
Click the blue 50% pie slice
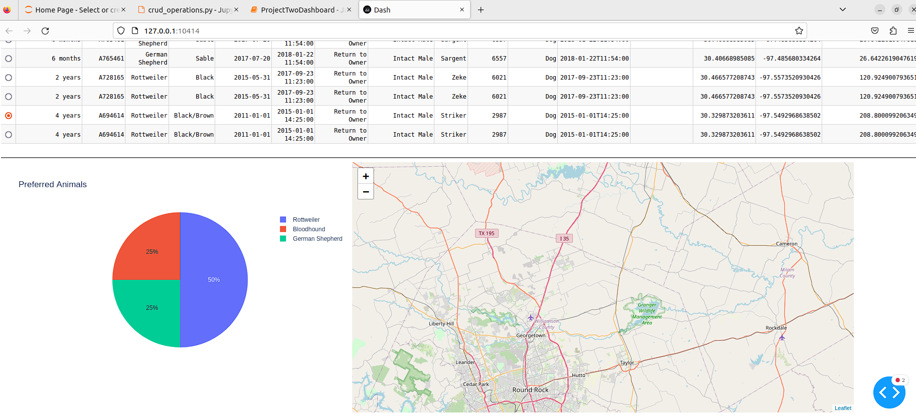(214, 280)
